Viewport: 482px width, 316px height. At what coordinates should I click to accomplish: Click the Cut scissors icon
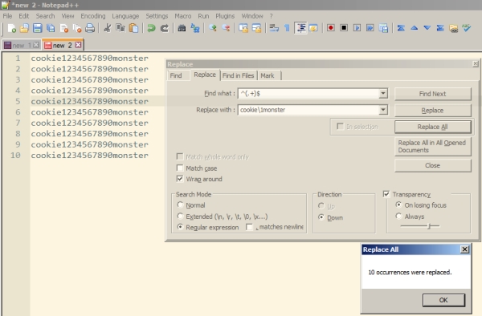tap(108, 28)
